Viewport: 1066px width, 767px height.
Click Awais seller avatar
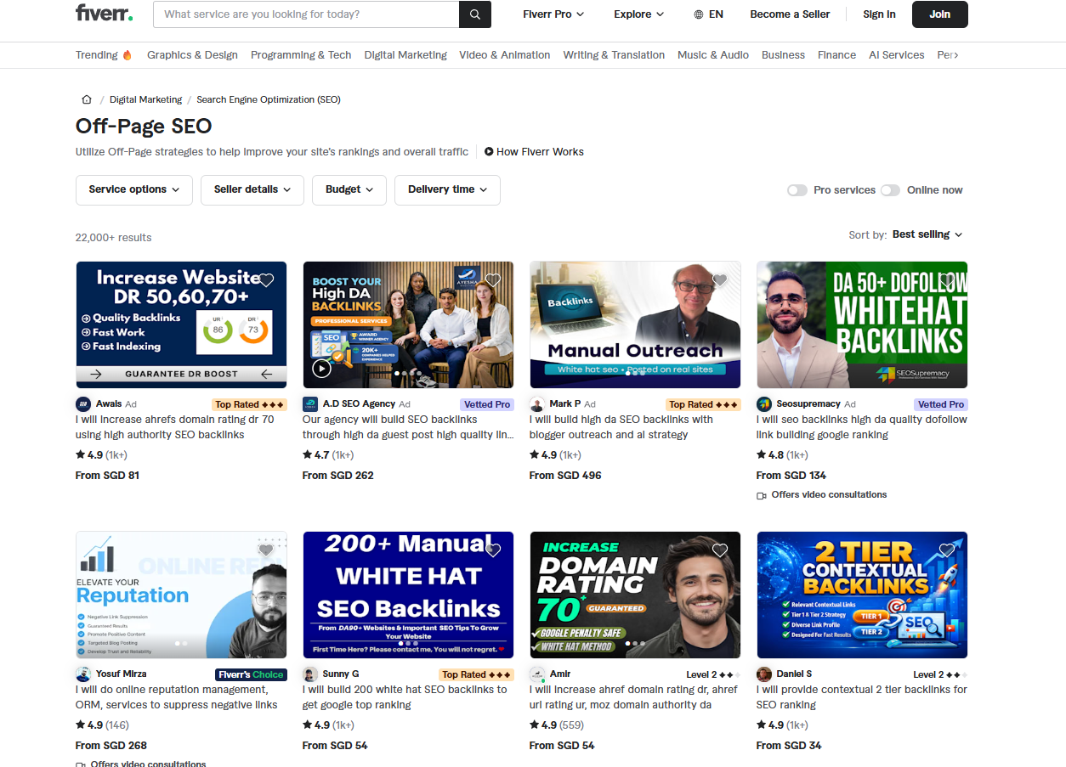point(83,404)
